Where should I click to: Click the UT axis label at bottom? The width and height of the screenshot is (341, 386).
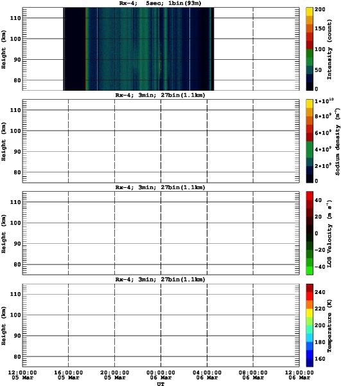coord(161,384)
